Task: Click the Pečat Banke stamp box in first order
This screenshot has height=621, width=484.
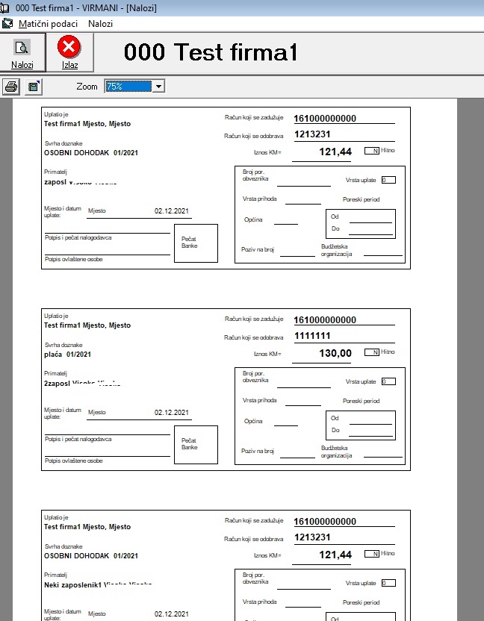Action: click(x=196, y=243)
